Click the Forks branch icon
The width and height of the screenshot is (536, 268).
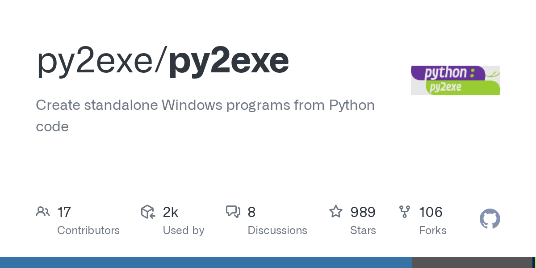click(404, 212)
